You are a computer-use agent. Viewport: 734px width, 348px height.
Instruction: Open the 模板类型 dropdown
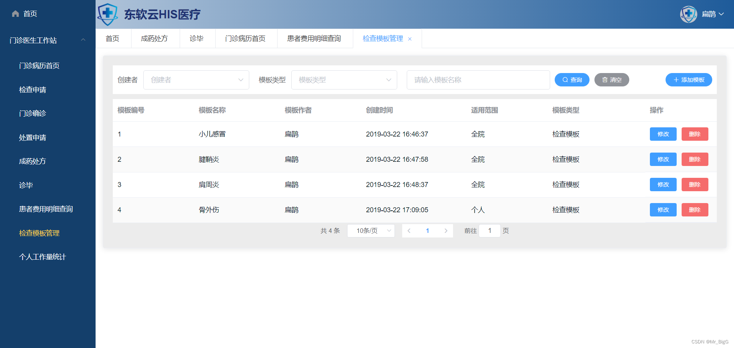[x=344, y=80]
